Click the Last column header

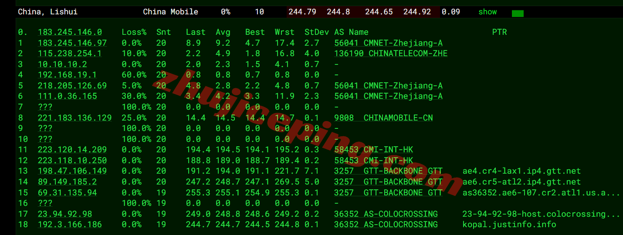(196, 32)
